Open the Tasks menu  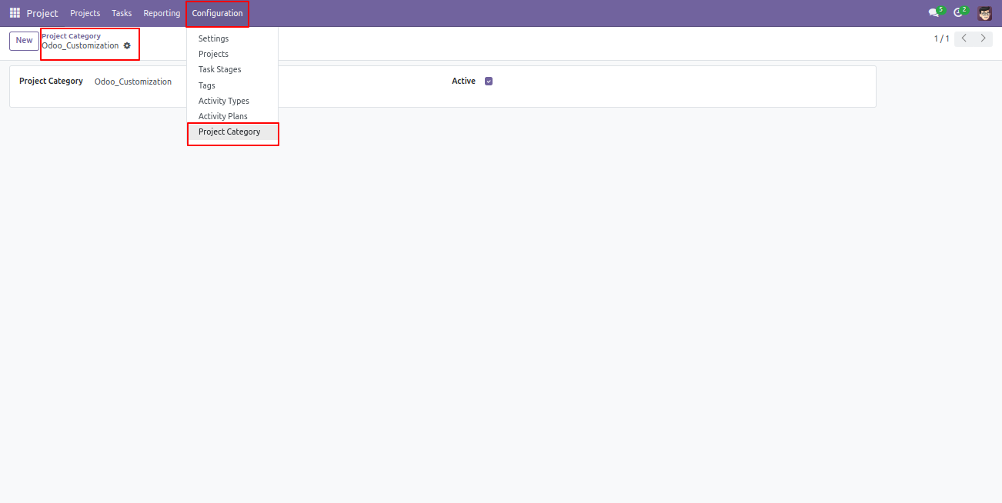[122, 13]
